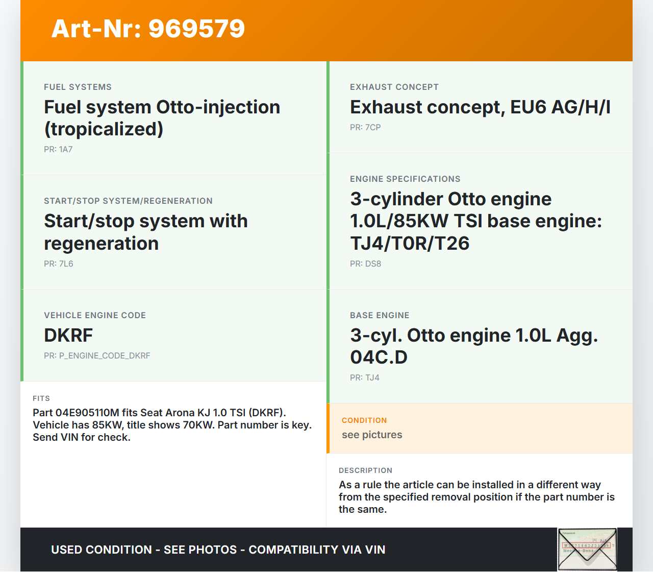
Task: Select the Fuel Systems card heading
Action: [x=78, y=87]
